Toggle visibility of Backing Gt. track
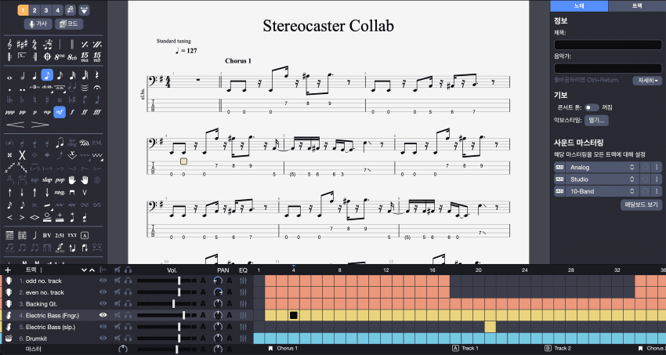666x355 pixels. coord(103,303)
